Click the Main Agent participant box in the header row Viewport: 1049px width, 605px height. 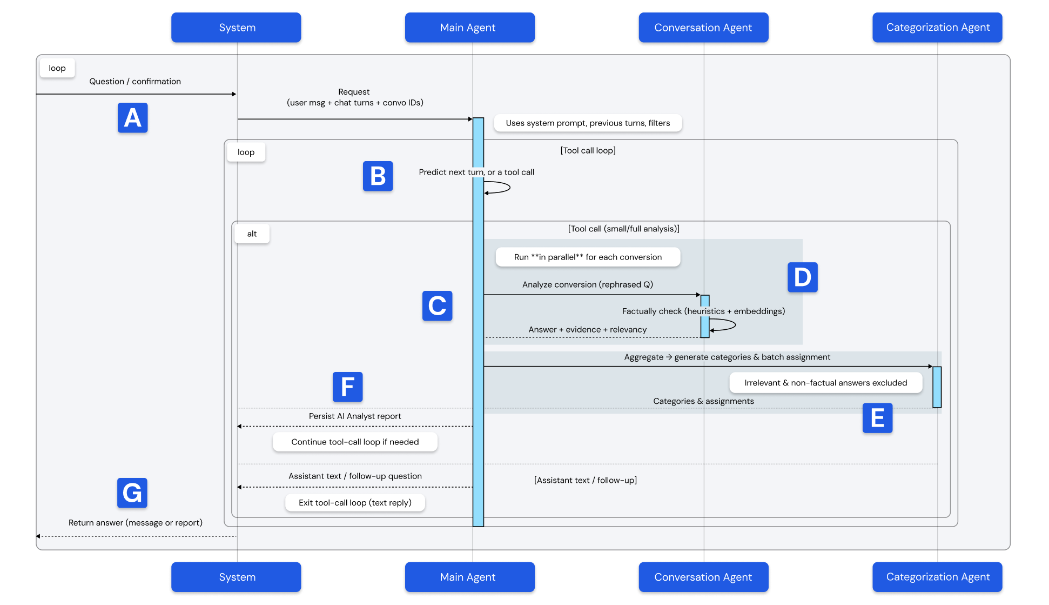pos(470,28)
